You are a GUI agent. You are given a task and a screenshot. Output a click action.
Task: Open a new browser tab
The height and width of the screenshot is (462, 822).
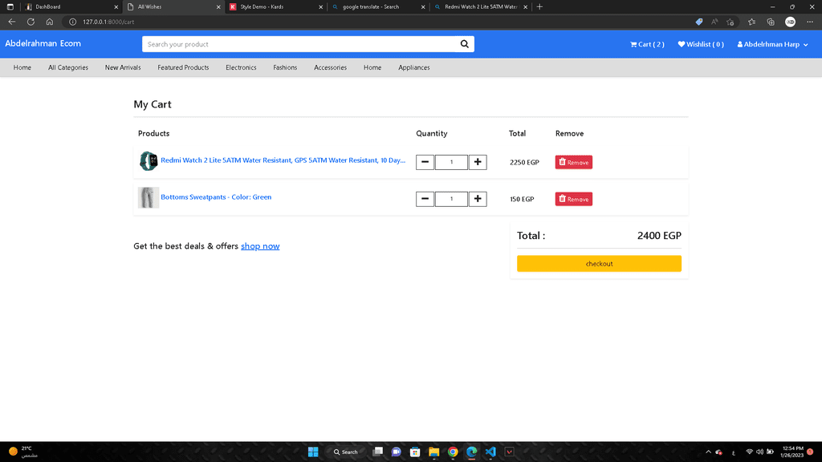[540, 6]
